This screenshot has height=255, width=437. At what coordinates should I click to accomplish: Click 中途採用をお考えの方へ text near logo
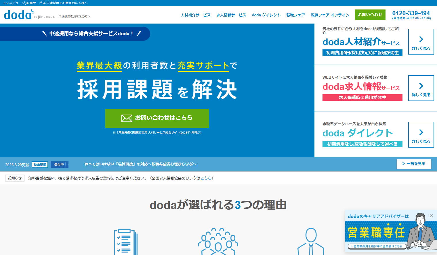75,17
